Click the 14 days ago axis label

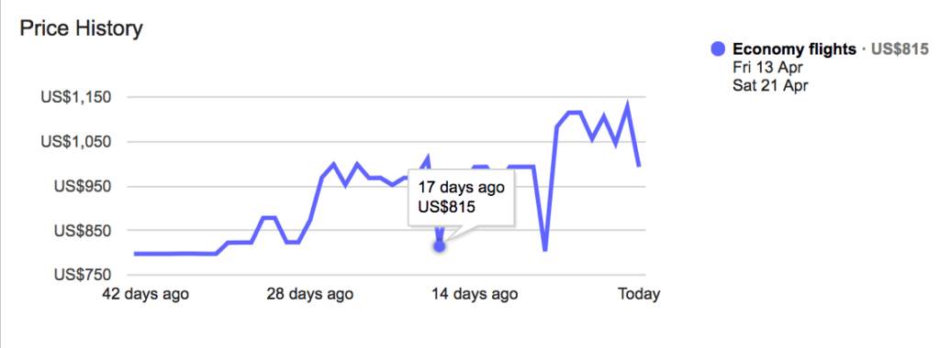point(475,294)
